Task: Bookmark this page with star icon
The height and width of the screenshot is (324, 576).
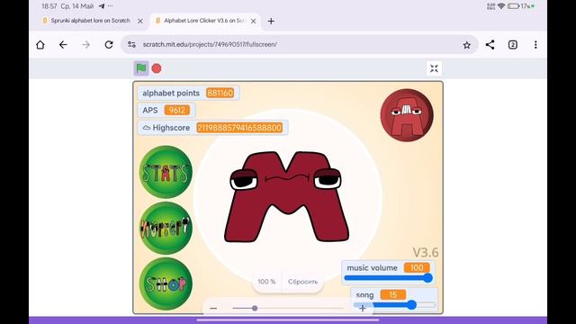Action: [466, 45]
